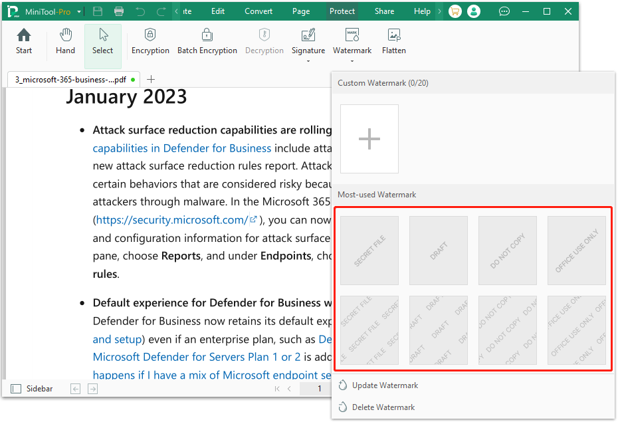Screen dimensions: 618x422
Task: Open the Signature tool
Action: point(308,41)
